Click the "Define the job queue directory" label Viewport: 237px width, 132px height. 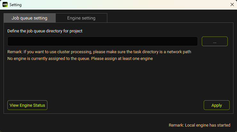coord(45,31)
